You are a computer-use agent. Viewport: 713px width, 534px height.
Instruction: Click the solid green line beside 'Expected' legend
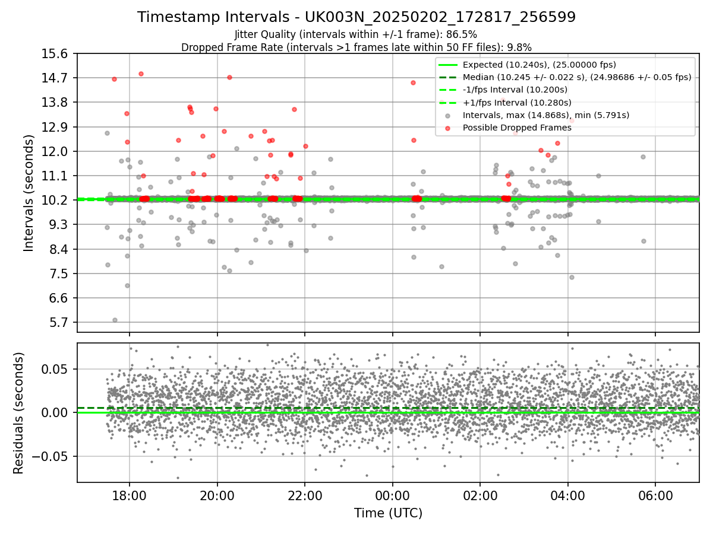tap(448, 65)
